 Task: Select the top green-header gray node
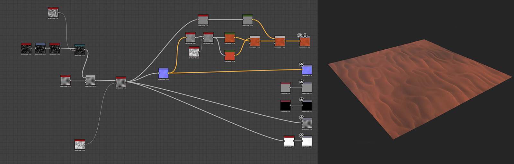coord(248,20)
